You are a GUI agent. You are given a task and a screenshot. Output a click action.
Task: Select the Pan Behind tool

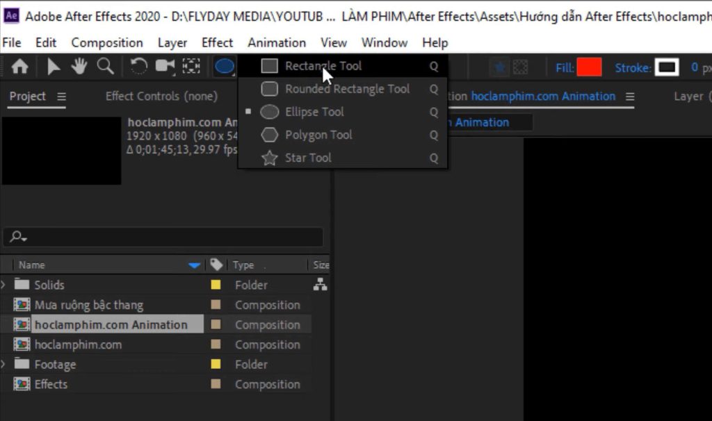pyautogui.click(x=190, y=67)
